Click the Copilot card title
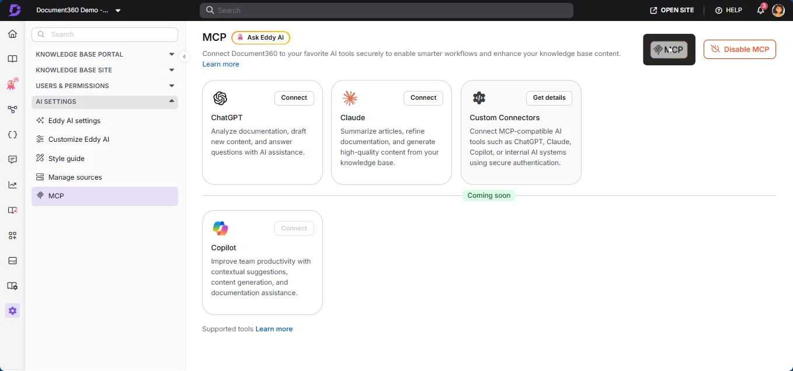This screenshot has width=793, height=371. click(224, 248)
